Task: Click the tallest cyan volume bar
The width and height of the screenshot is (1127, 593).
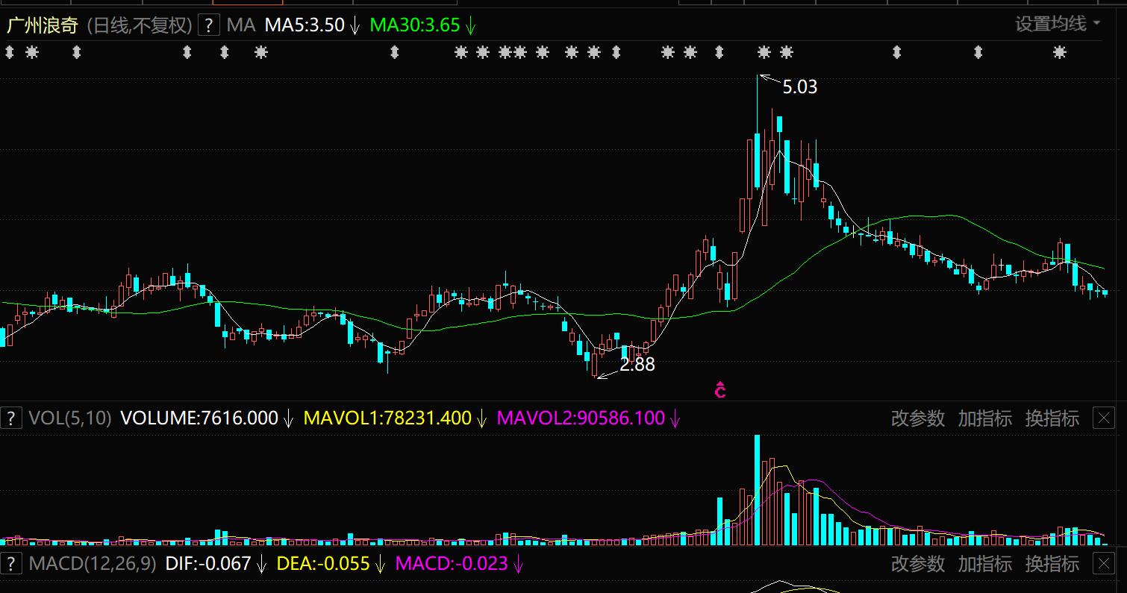Action: point(758,490)
